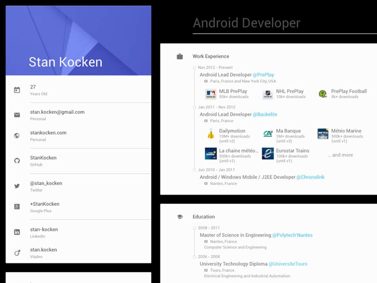Click the GitHub octocat icon
This screenshot has width=377, height=283.
(x=17, y=161)
